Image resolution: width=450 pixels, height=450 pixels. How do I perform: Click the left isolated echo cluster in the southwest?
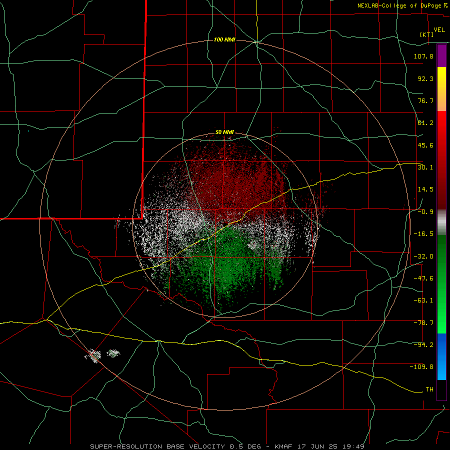[93, 355]
